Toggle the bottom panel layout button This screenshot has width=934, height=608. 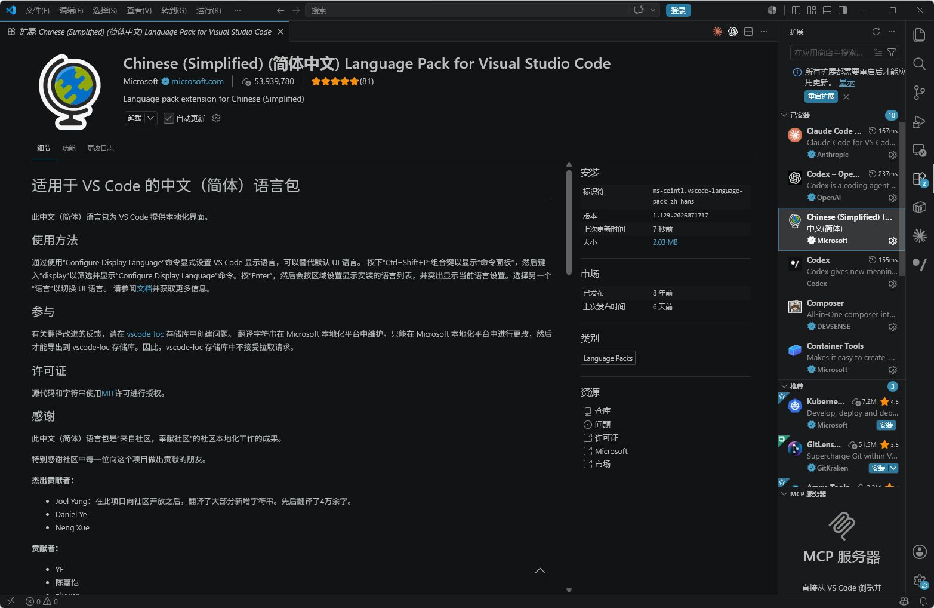click(827, 10)
